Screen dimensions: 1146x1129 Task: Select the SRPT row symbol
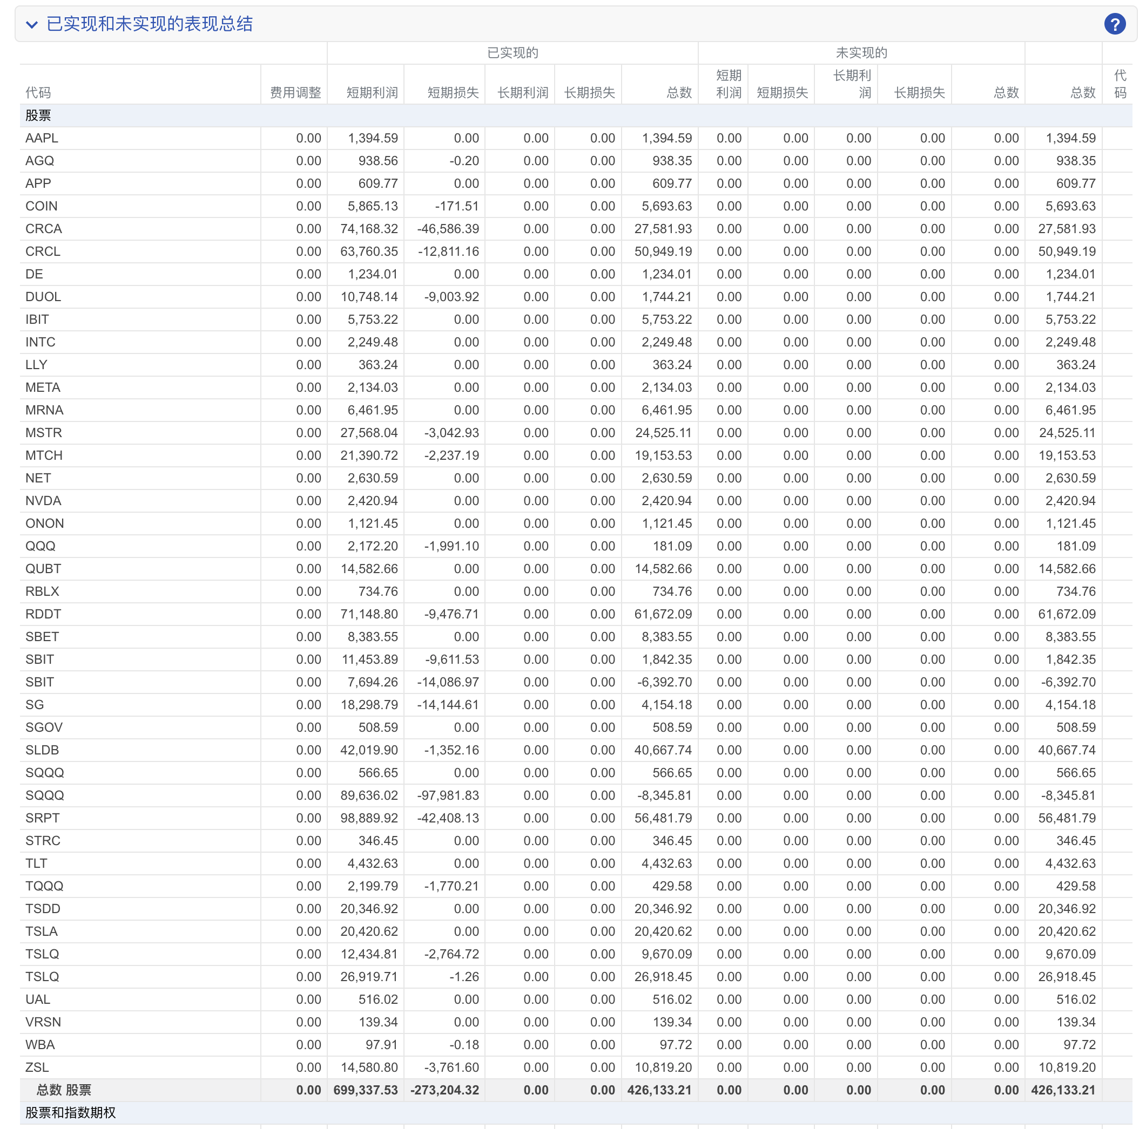(x=43, y=818)
